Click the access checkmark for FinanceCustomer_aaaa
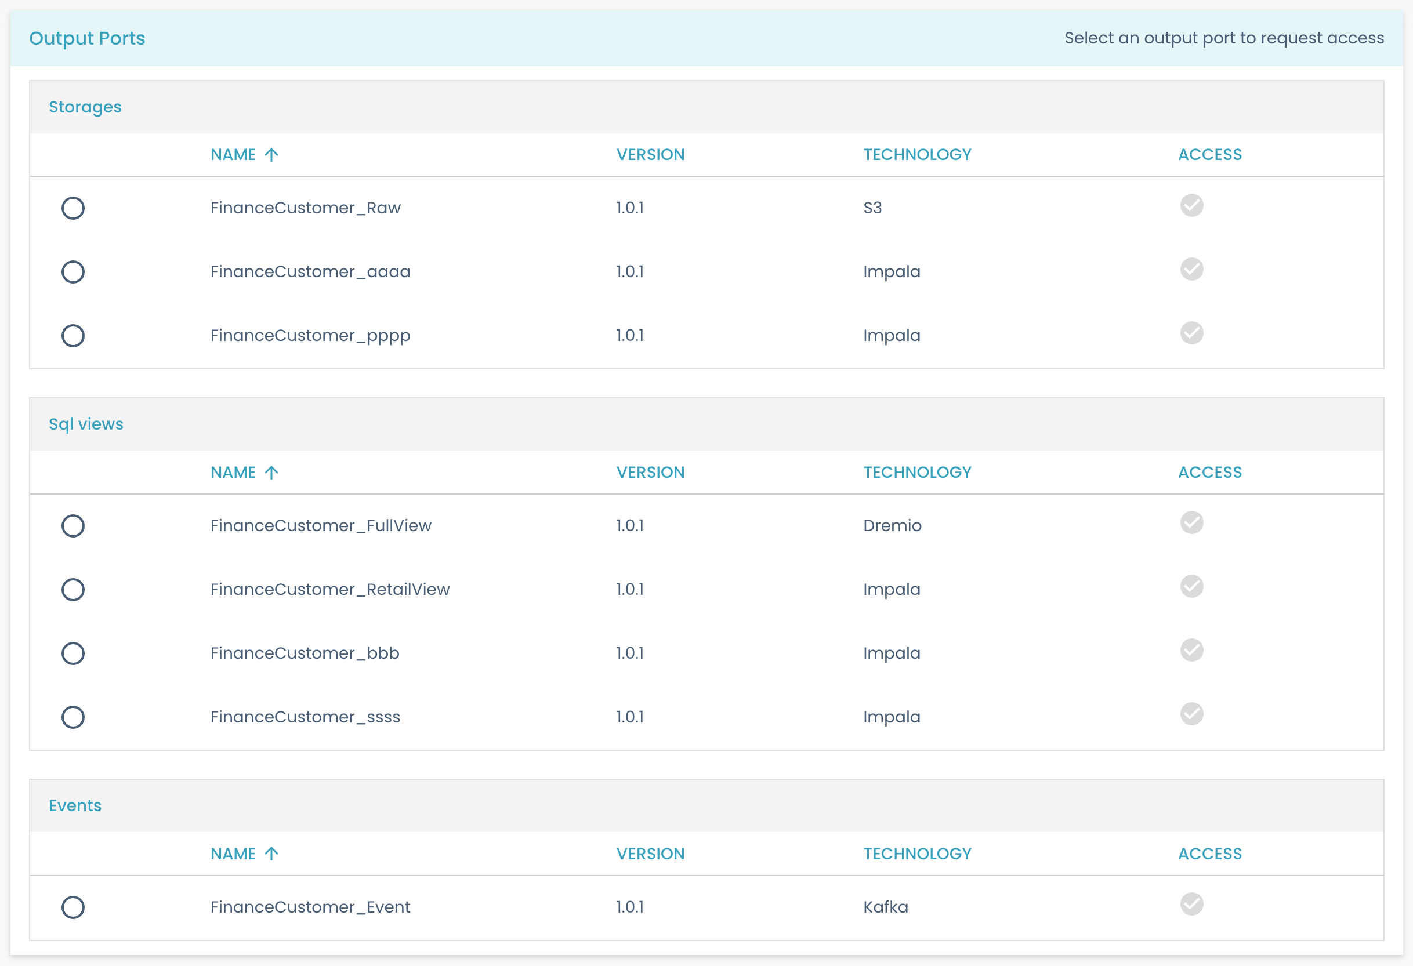This screenshot has width=1413, height=966. [x=1191, y=270]
